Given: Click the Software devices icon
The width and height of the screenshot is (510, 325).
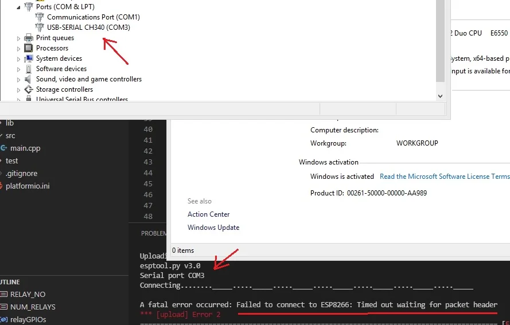Looking at the screenshot, I should [x=29, y=69].
